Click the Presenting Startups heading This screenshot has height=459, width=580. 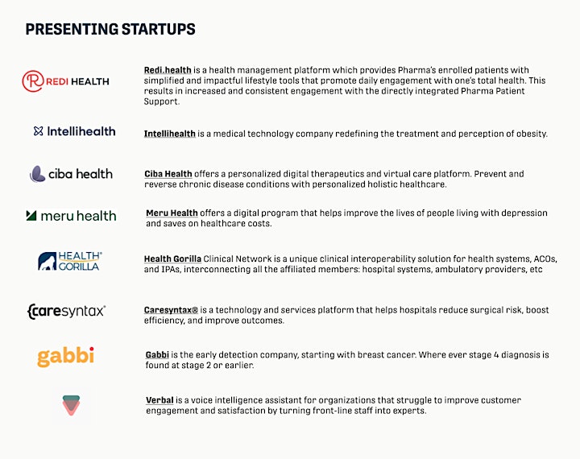pos(110,29)
